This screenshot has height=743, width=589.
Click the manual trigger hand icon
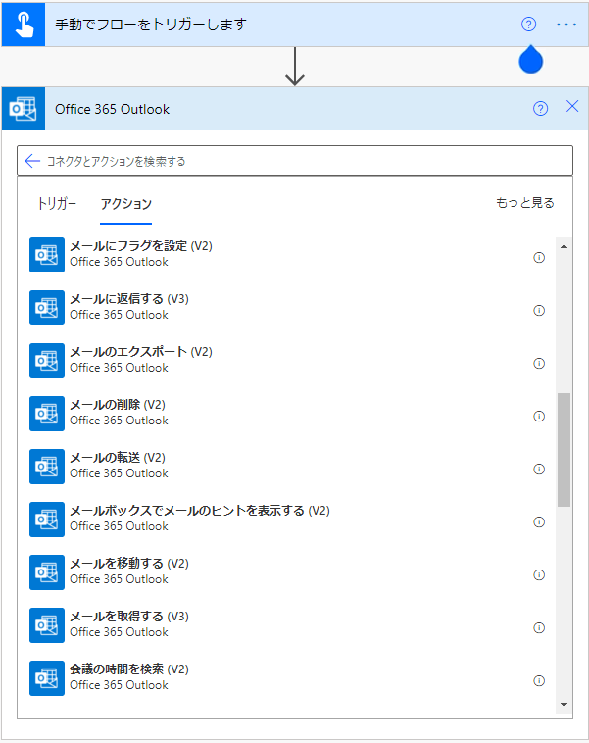[24, 25]
